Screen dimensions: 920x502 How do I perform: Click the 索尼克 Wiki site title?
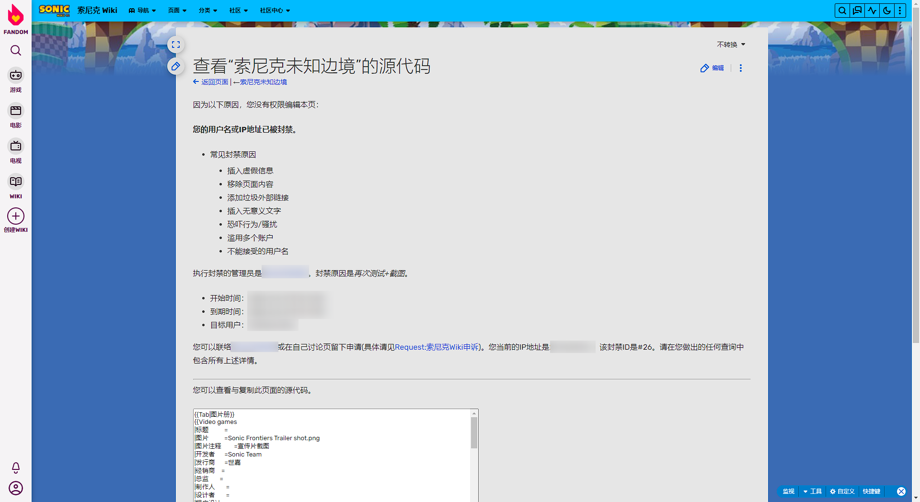click(97, 11)
